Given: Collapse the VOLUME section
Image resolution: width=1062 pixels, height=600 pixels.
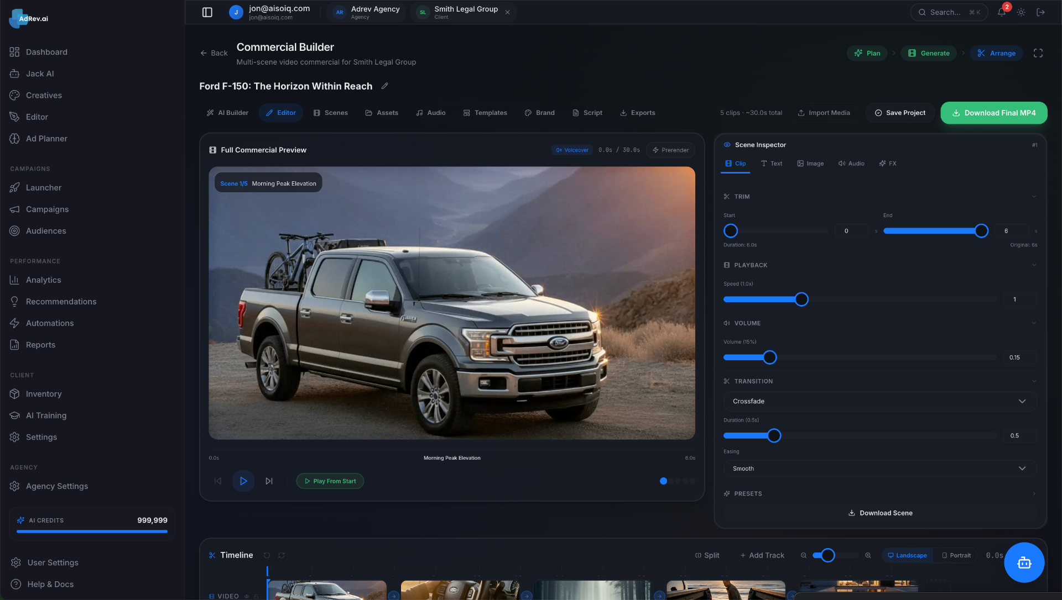Looking at the screenshot, I should tap(1034, 323).
